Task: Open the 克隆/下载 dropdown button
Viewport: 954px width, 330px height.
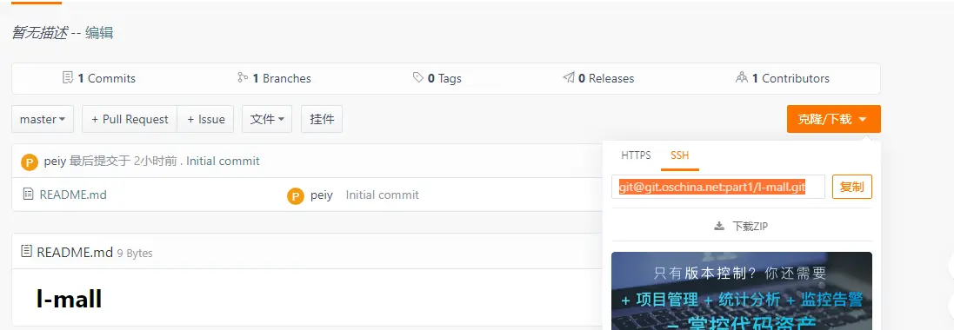Action: tap(833, 119)
